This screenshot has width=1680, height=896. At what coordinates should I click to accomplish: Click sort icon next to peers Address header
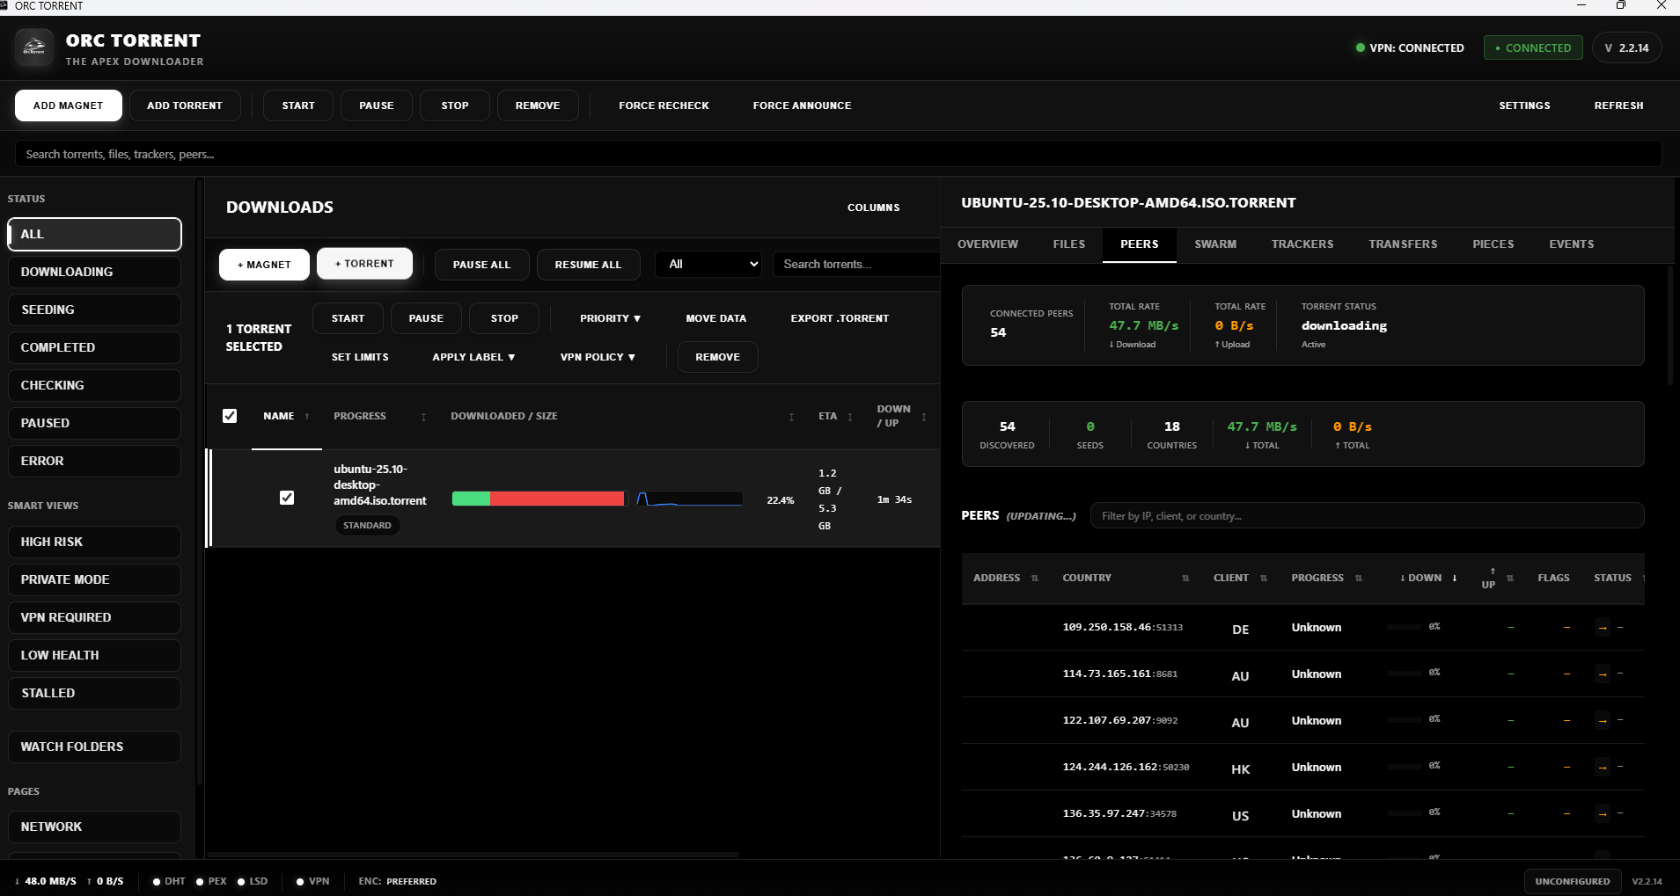1035,579
